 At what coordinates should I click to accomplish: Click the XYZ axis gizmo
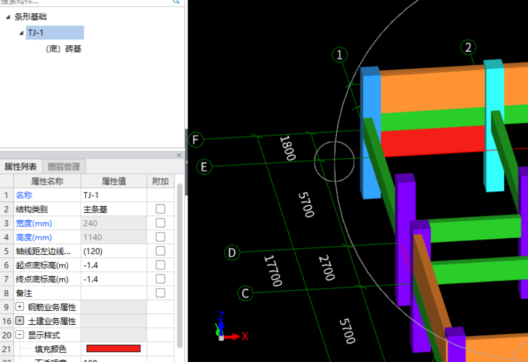230,327
